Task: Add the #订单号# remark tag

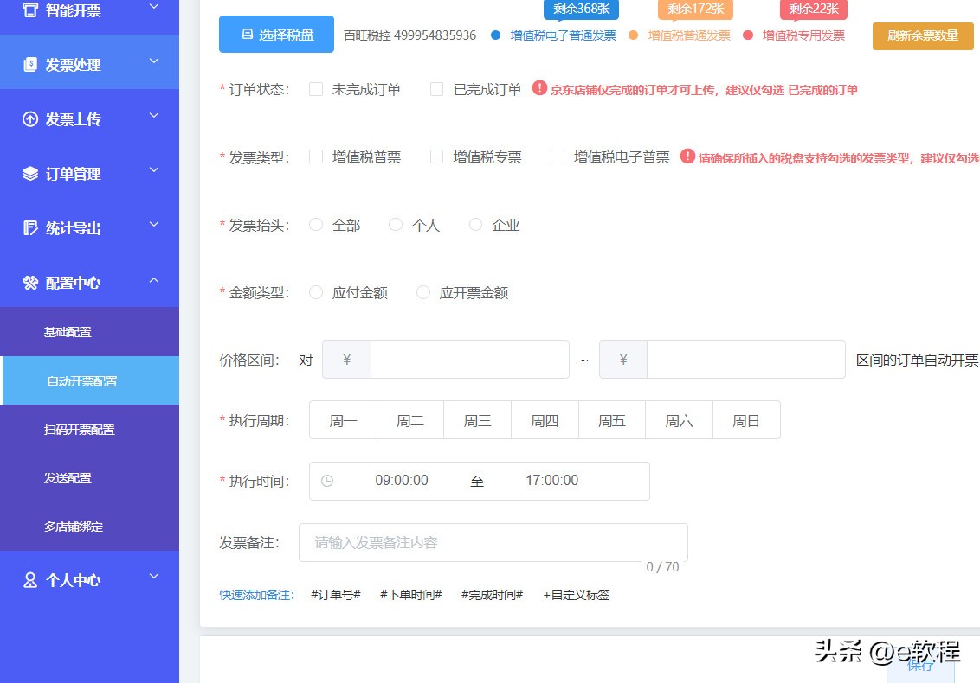Action: pyautogui.click(x=335, y=595)
